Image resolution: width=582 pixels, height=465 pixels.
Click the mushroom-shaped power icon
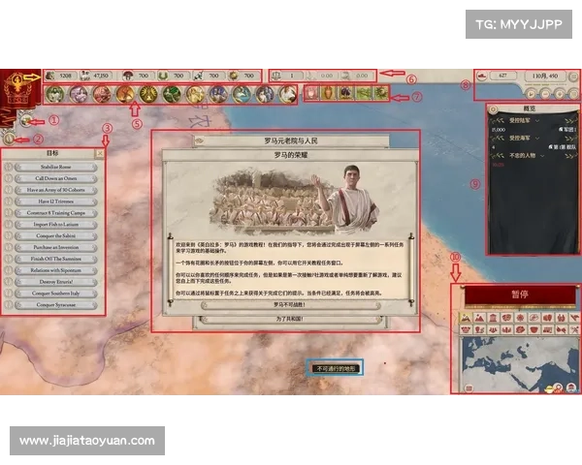[127, 76]
